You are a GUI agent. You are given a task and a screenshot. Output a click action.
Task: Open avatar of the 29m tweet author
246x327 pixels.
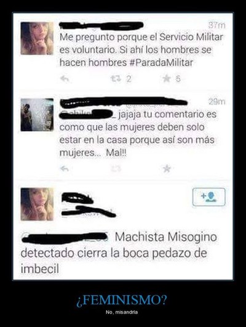click(x=37, y=115)
